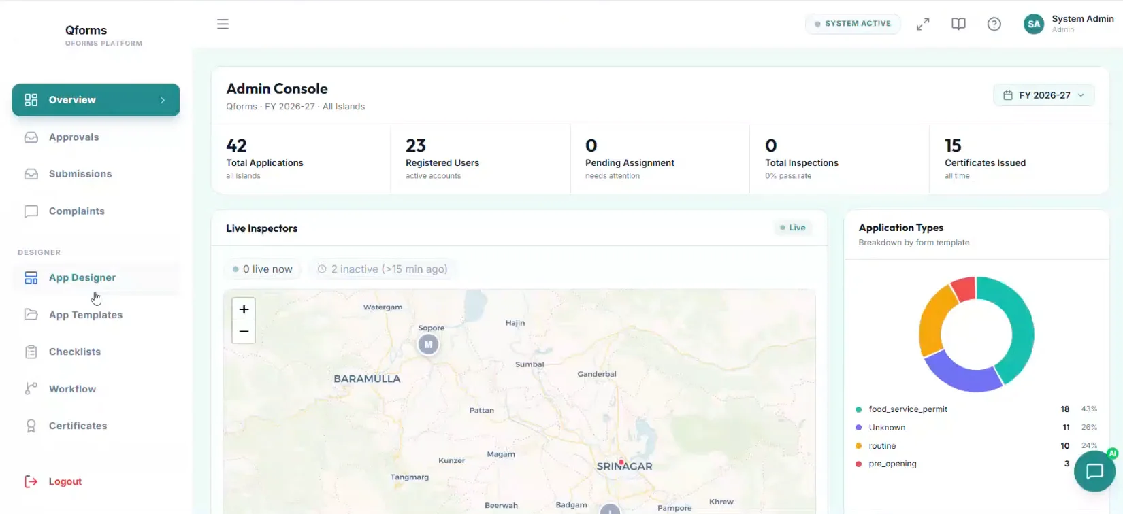Open the help question mark icon
The width and height of the screenshot is (1123, 514).
click(x=994, y=24)
